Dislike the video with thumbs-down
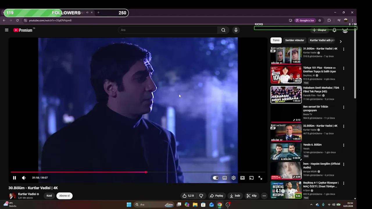Screen dimensions: 372x209 (x=201, y=196)
